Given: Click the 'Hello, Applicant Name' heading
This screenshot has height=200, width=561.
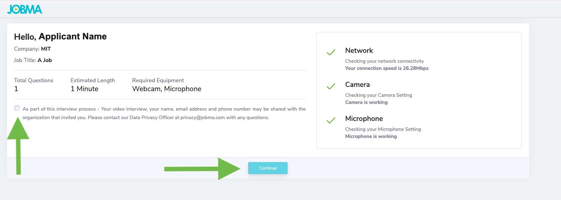Looking at the screenshot, I should [60, 37].
